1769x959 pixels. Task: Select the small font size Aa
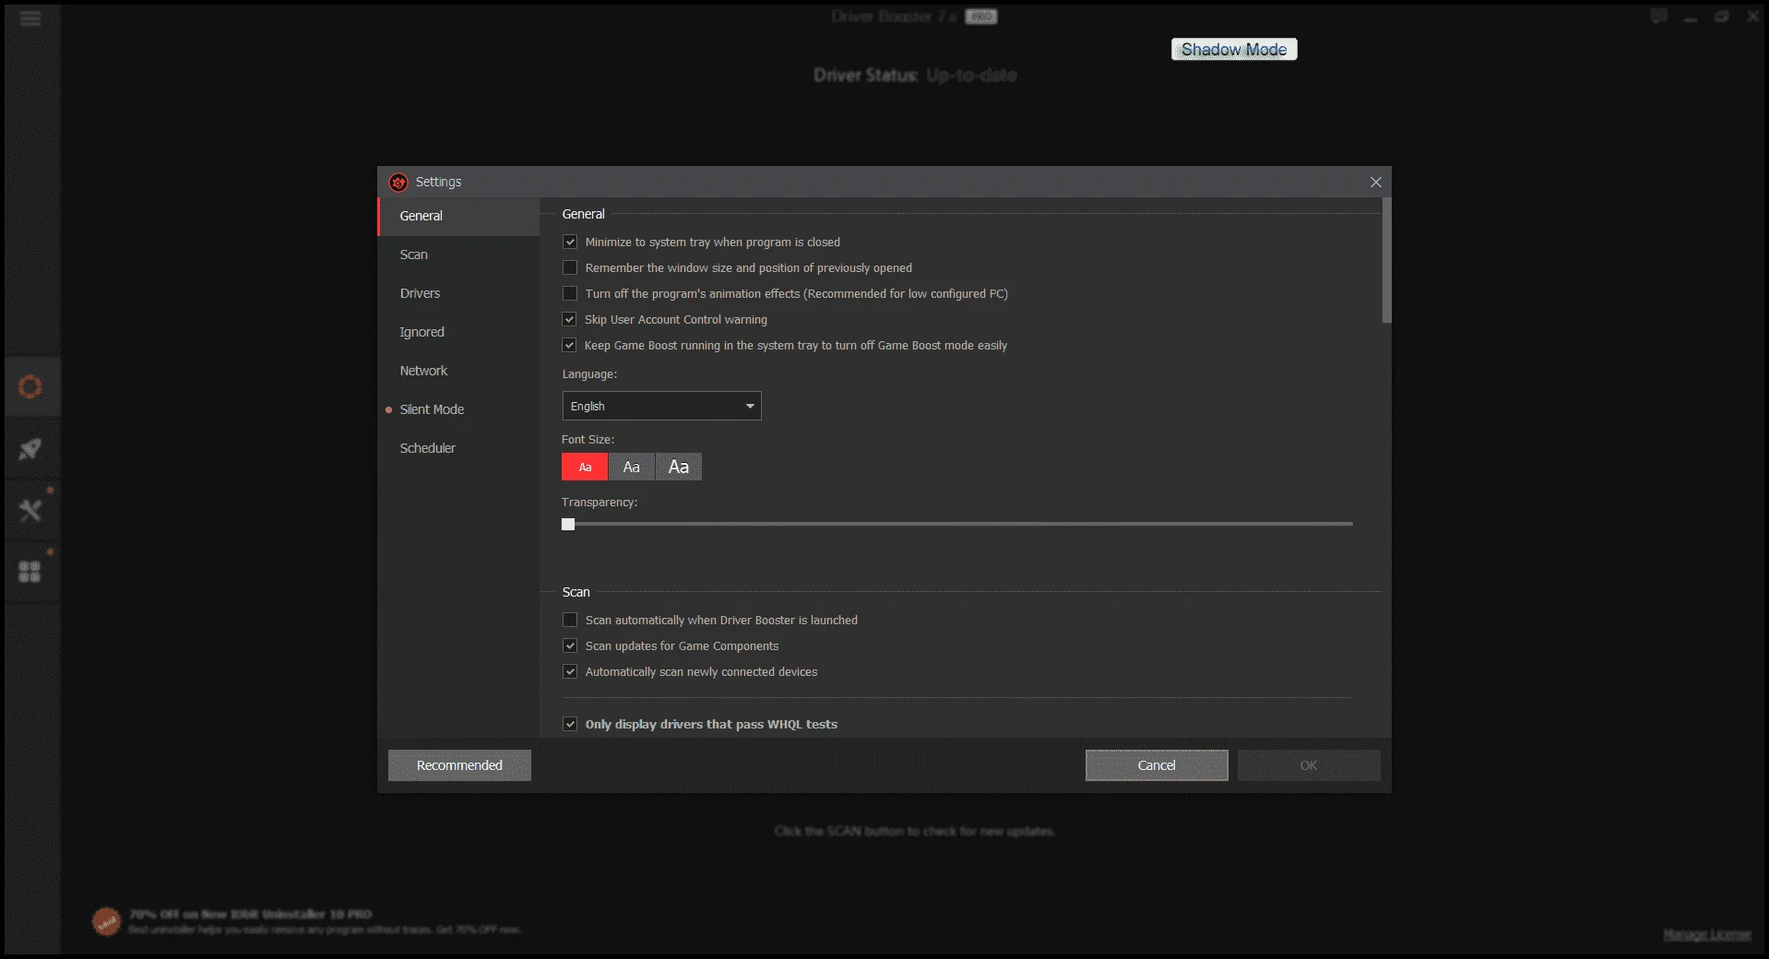(585, 467)
